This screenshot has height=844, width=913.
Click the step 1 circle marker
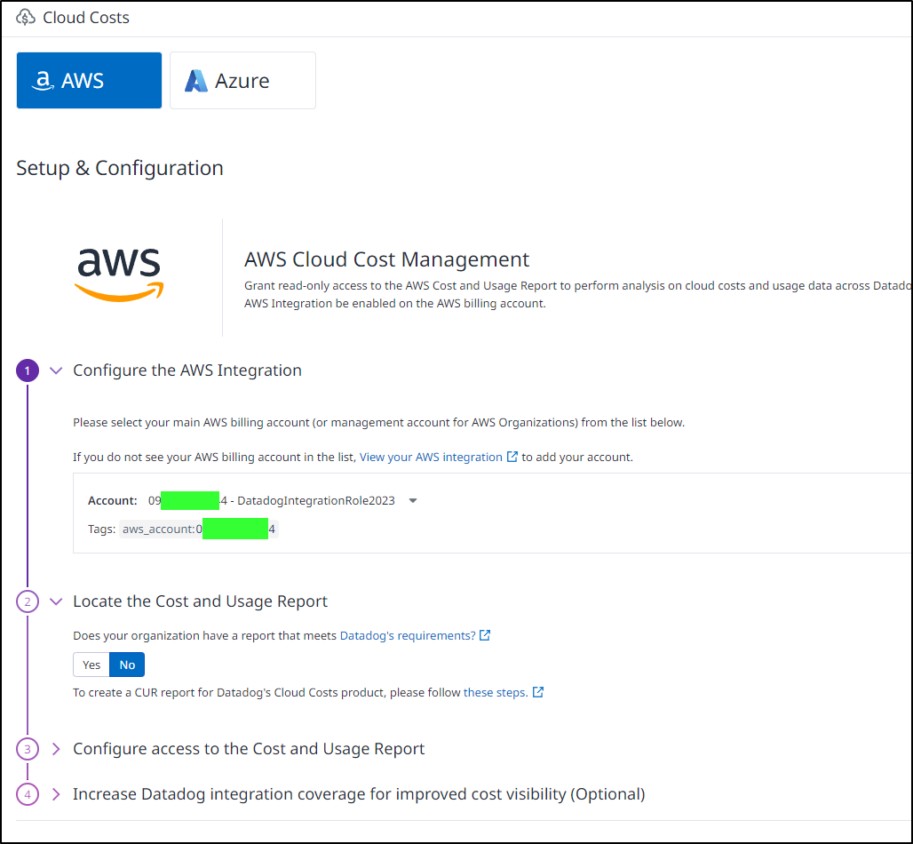click(x=28, y=370)
